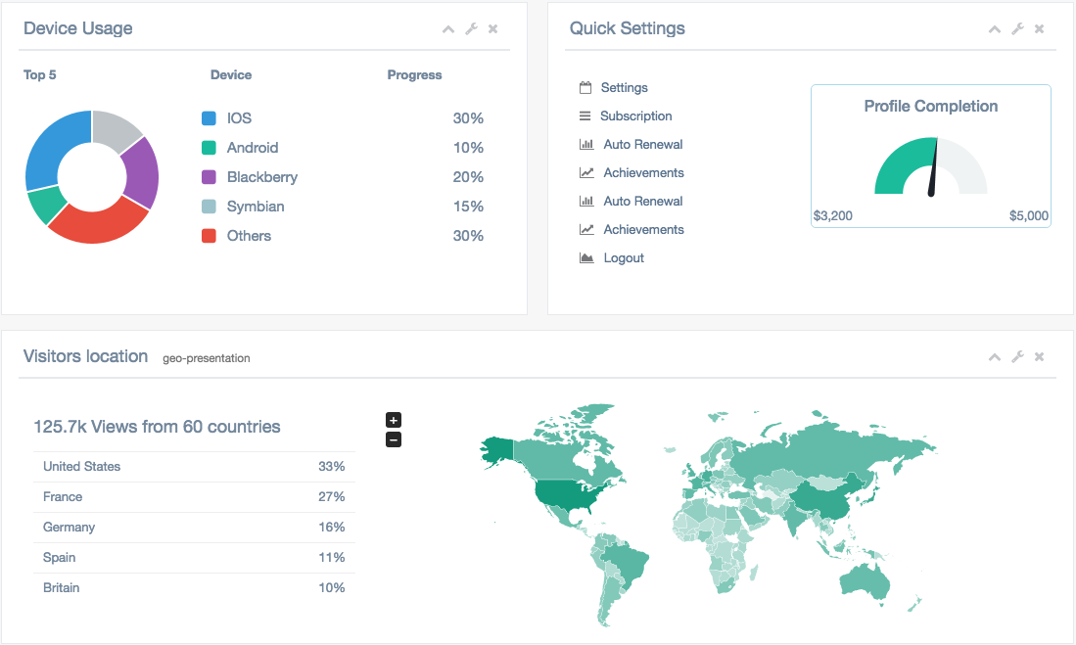Collapse the Device Usage panel
This screenshot has width=1076, height=645.
click(448, 29)
